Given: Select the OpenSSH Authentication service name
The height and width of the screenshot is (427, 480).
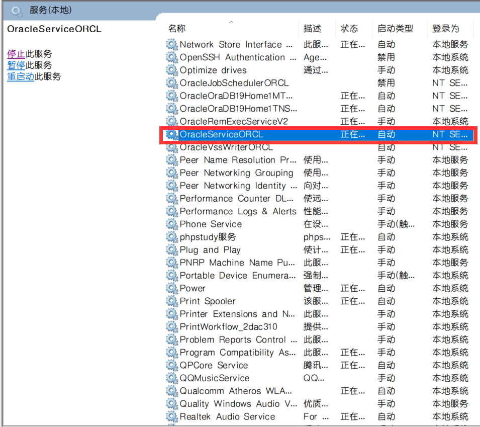Looking at the screenshot, I should coord(238,57).
